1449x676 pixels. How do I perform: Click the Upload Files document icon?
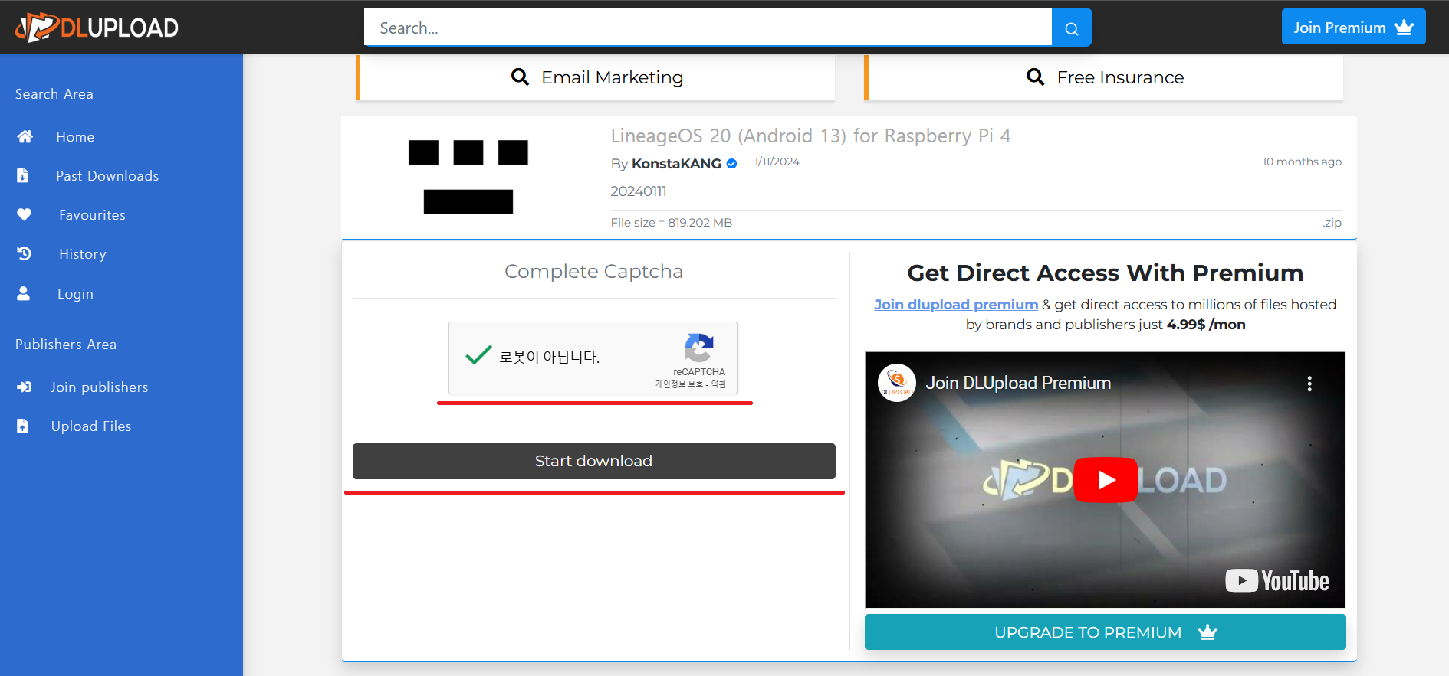point(23,426)
